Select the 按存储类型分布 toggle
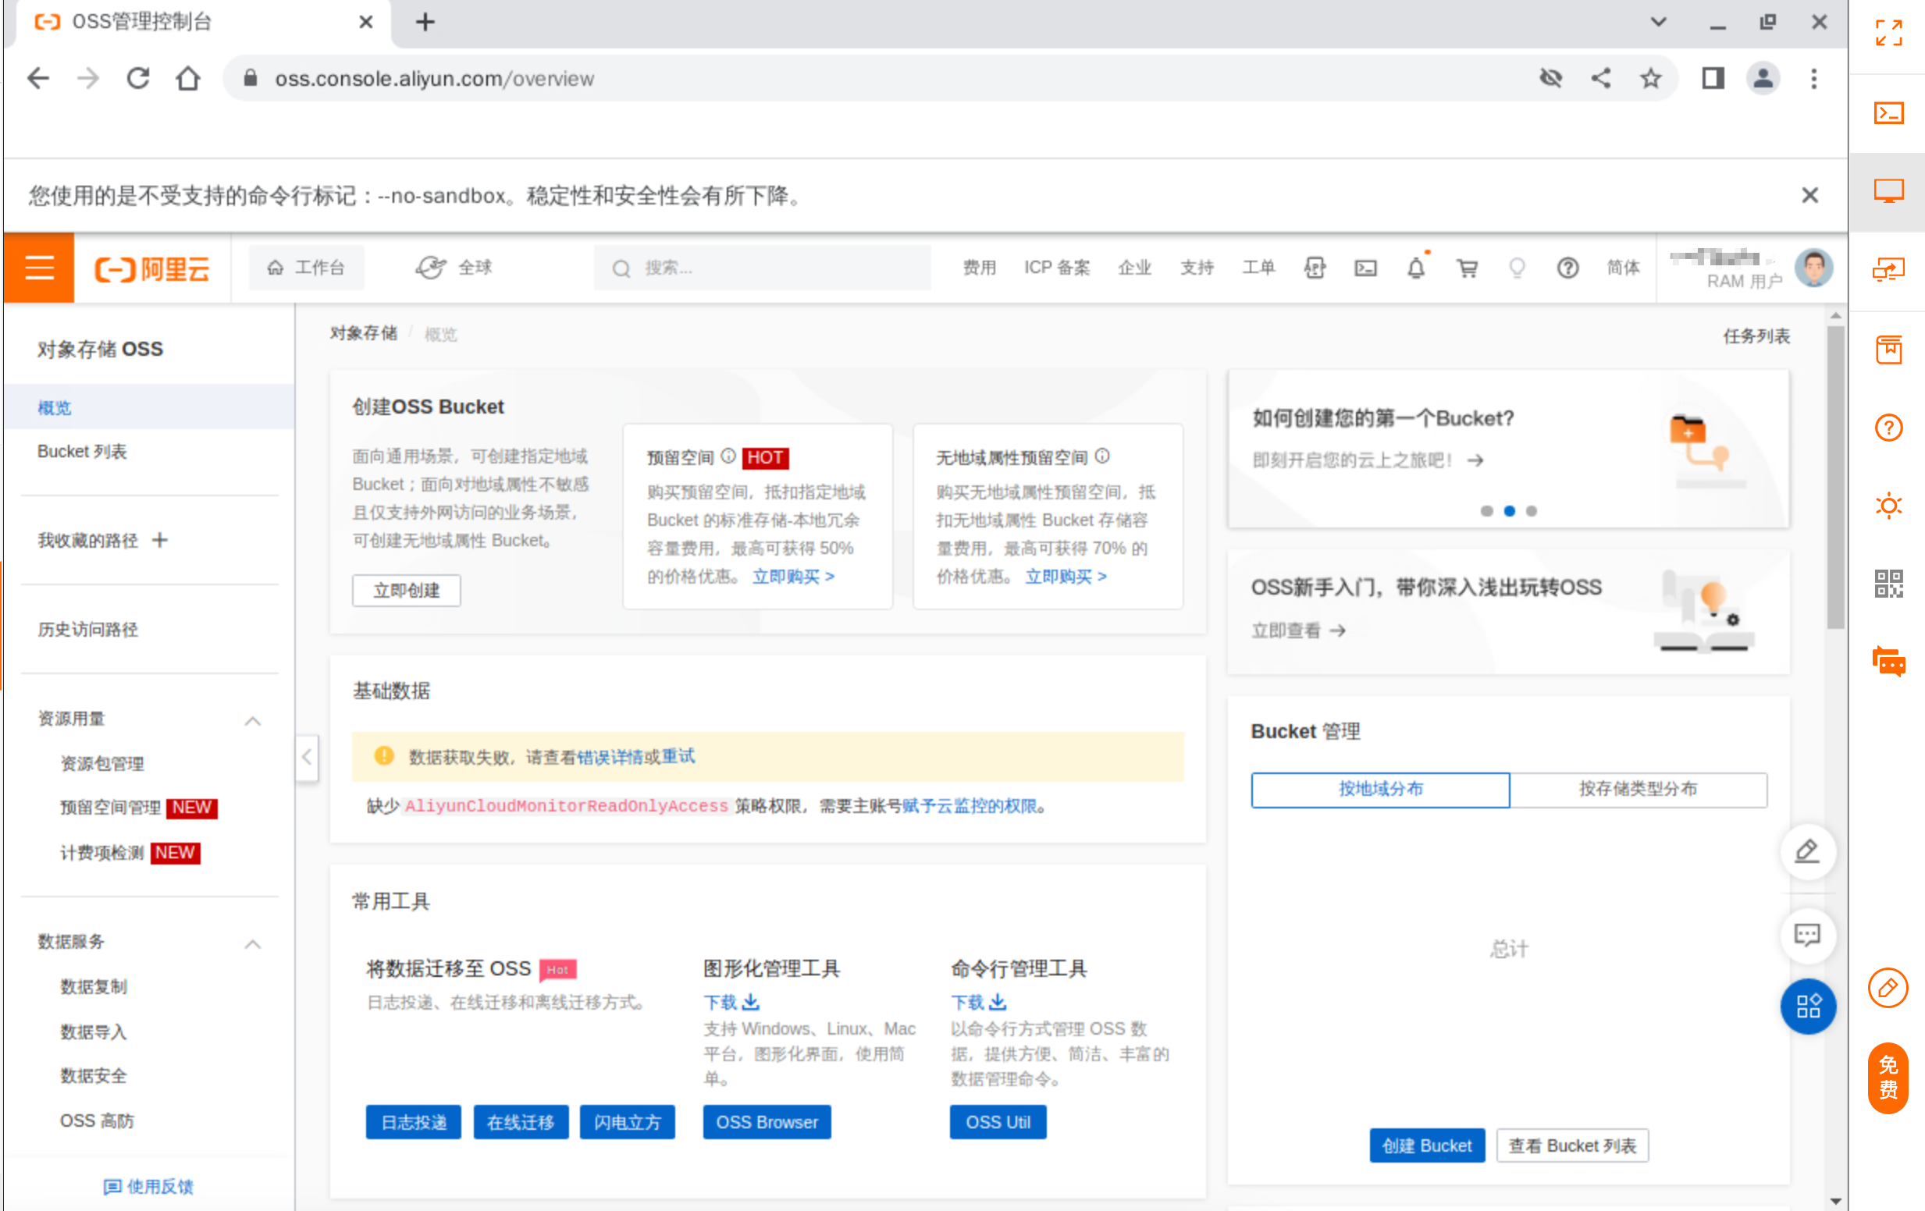1925x1211 pixels. 1637,789
